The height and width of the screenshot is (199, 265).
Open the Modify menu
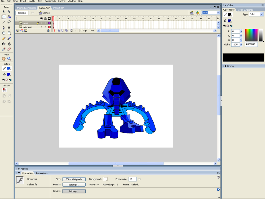point(32,1)
